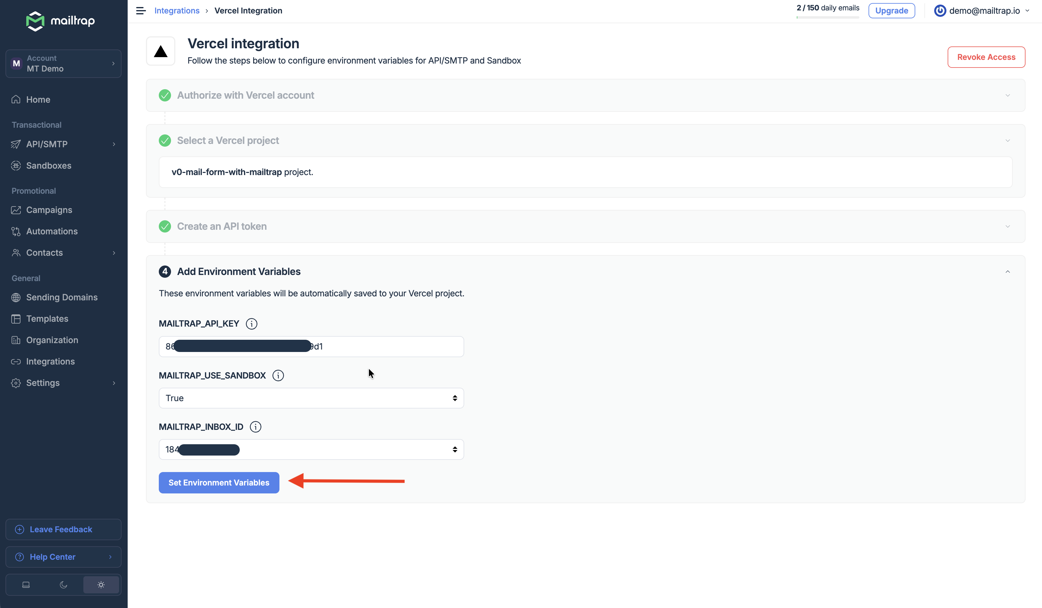Switch to dark theme moon icon
The image size is (1042, 608).
pyautogui.click(x=63, y=584)
